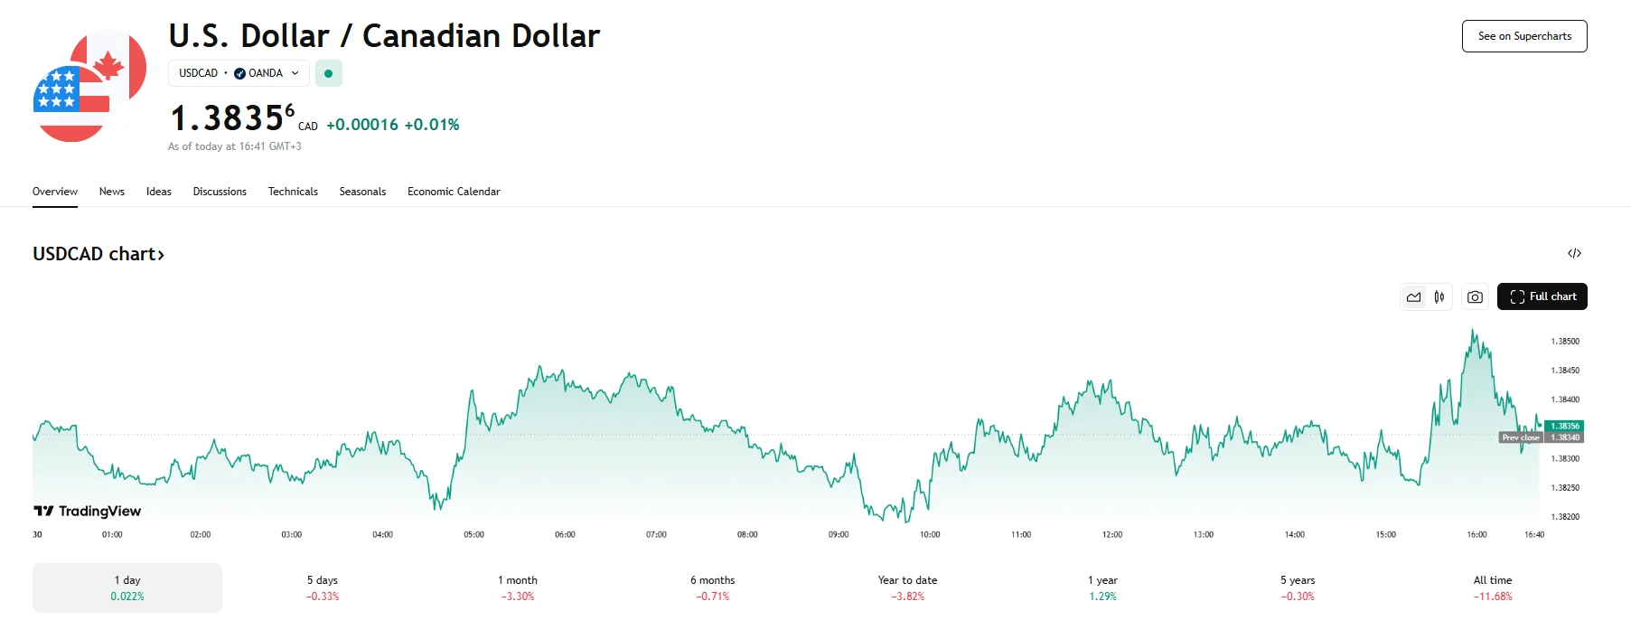Select the 1 month time range
Image resolution: width=1631 pixels, height=630 pixels.
[518, 588]
